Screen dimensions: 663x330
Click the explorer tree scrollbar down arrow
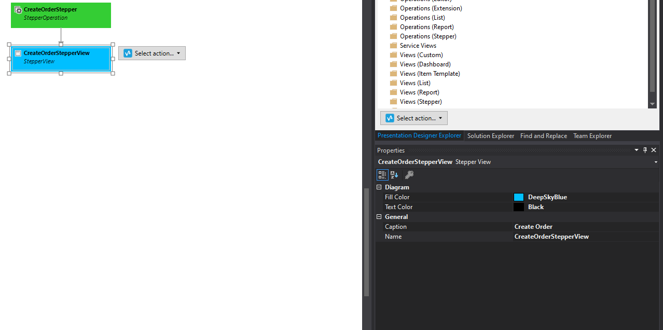point(652,104)
